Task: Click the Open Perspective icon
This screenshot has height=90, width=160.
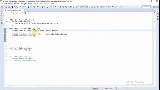Action: [154, 7]
